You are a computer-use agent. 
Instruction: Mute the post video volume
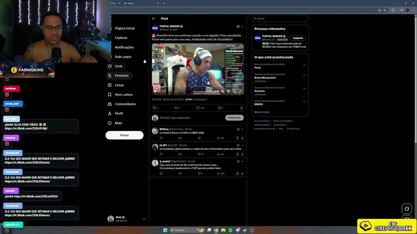223,91
